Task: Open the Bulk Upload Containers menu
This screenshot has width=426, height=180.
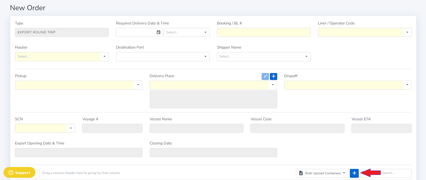Action: 322,173
